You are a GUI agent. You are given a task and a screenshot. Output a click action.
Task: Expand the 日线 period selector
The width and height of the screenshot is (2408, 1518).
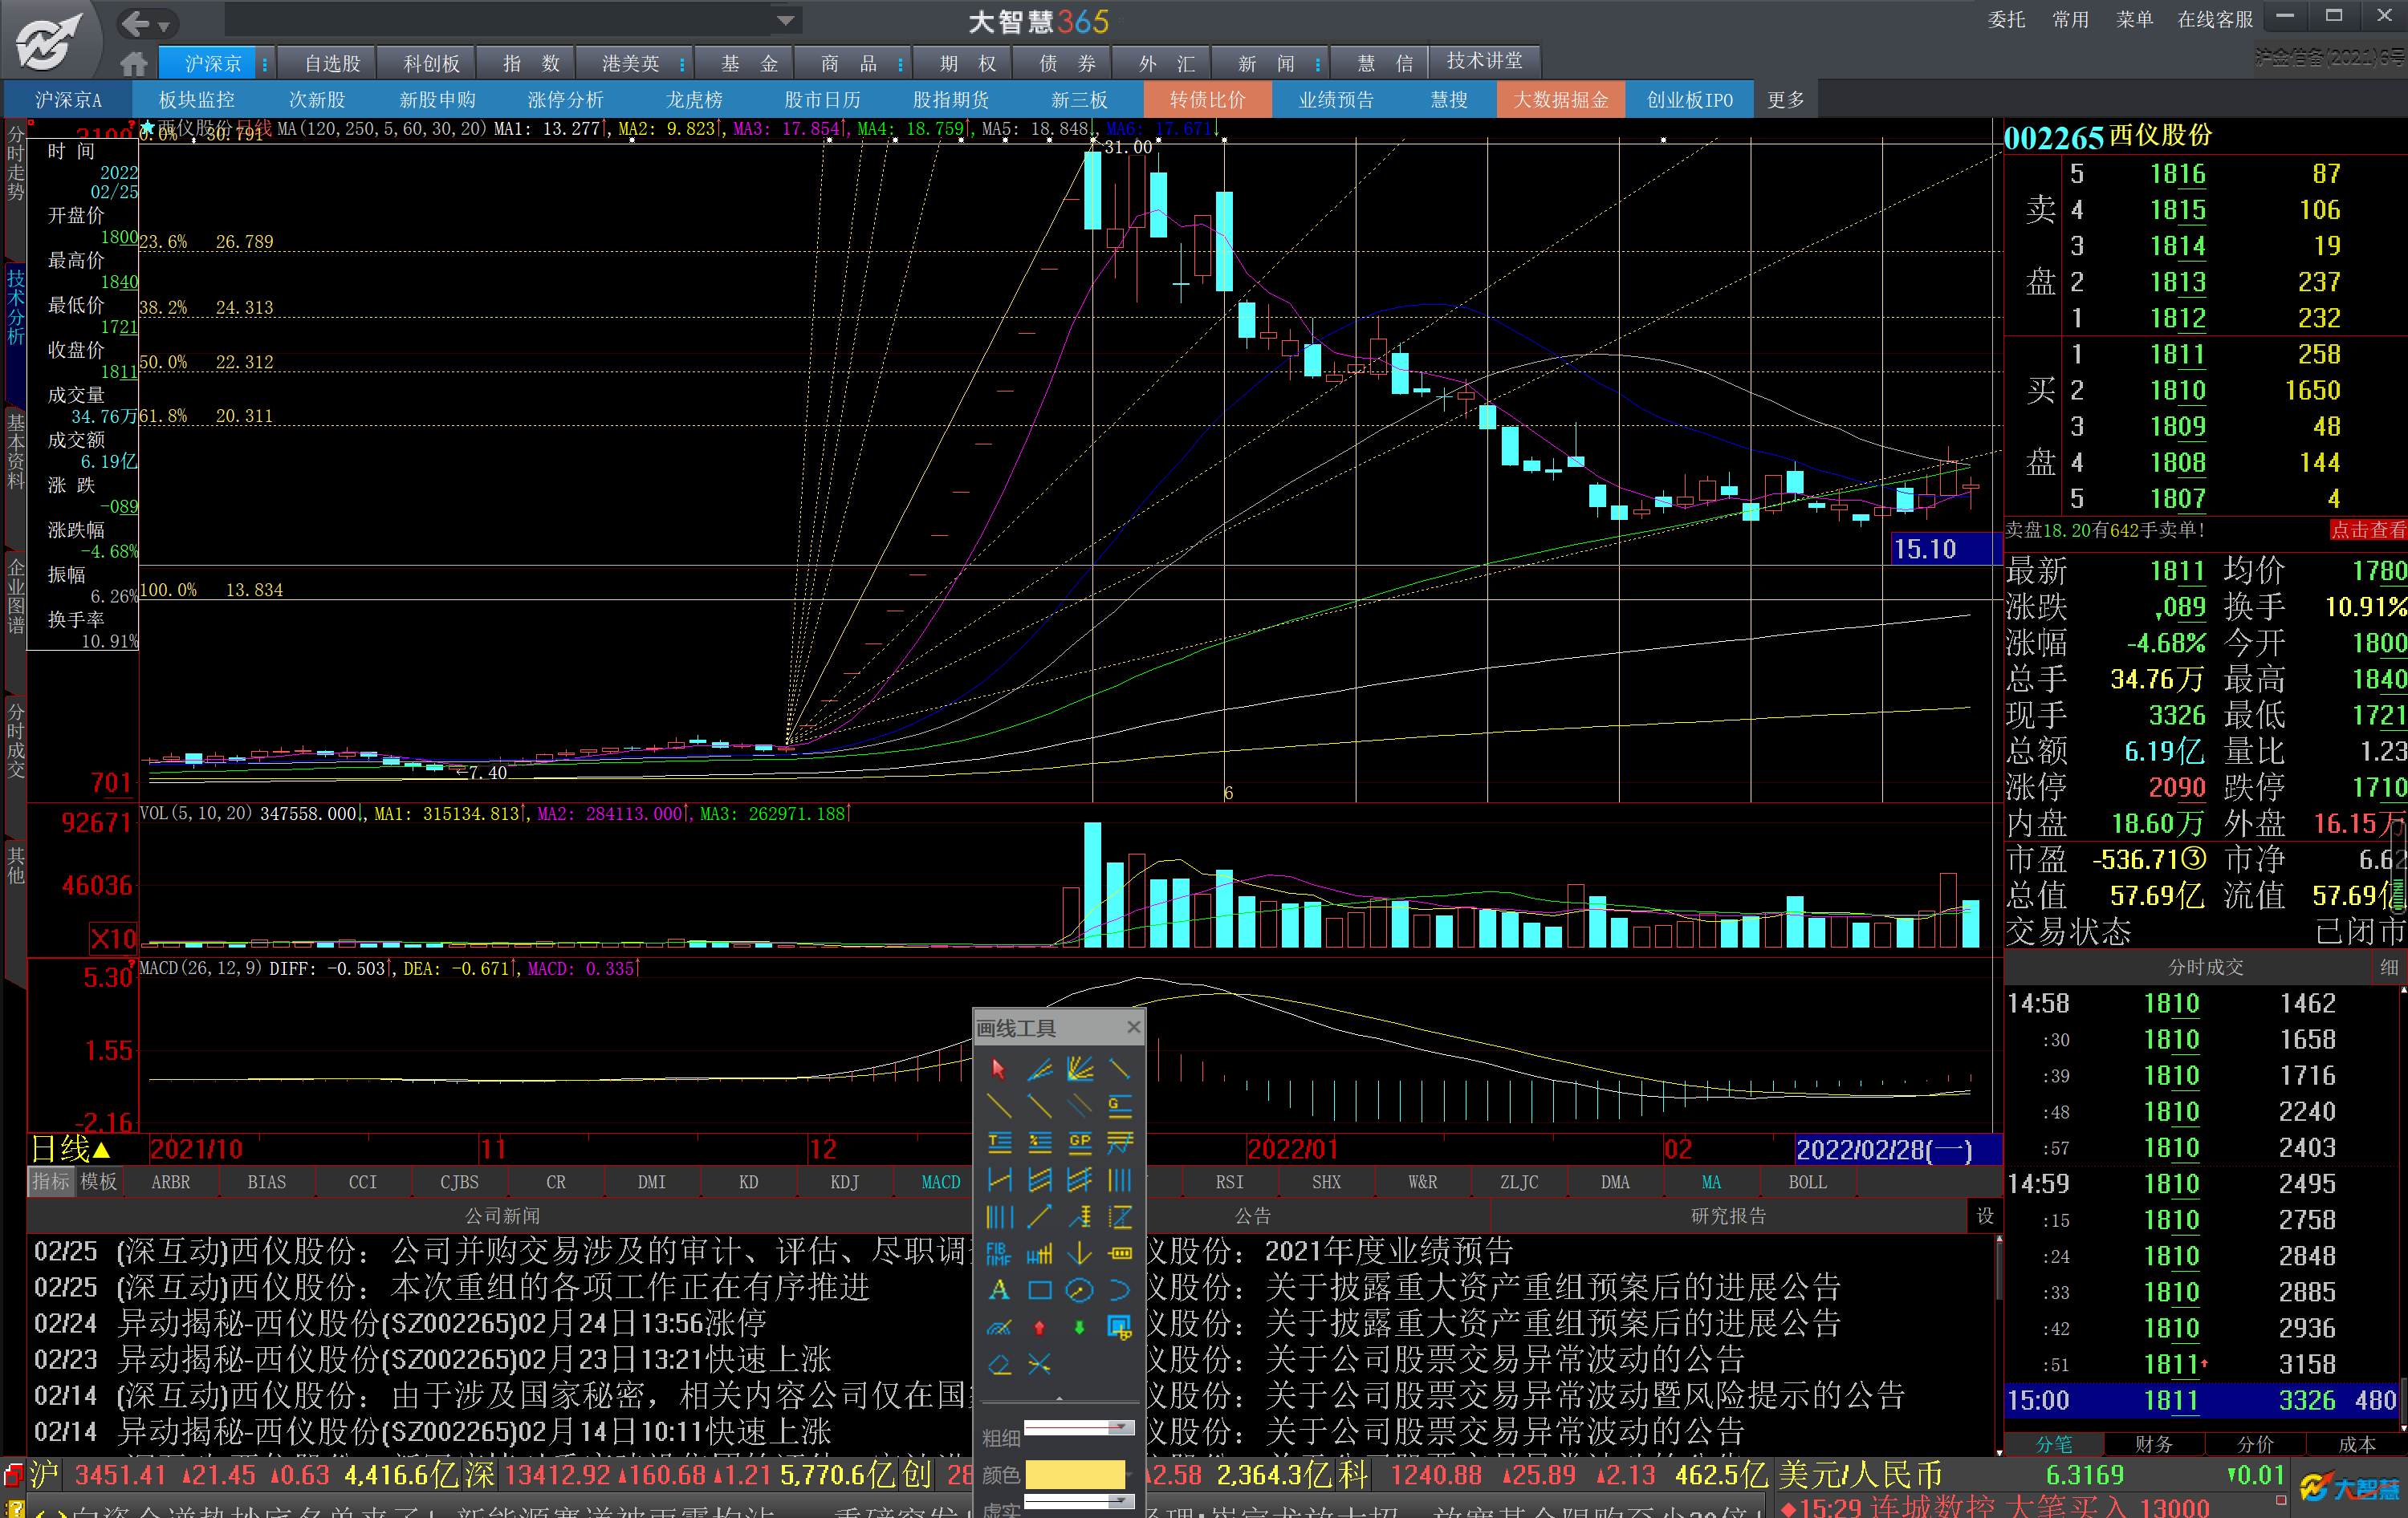point(72,1148)
